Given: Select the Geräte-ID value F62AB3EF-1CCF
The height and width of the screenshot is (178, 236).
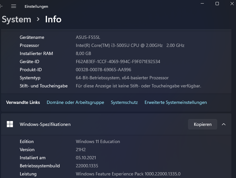Looking at the screenshot, I should click(x=118, y=61).
